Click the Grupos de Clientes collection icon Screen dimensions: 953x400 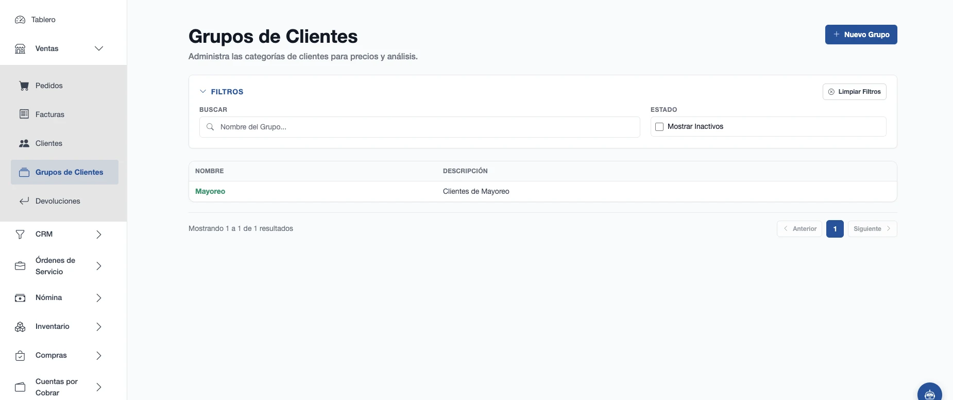[24, 172]
